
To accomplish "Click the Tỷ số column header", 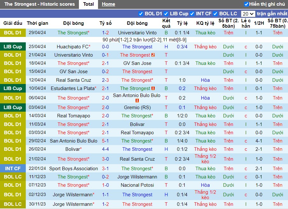I will [105, 23].
